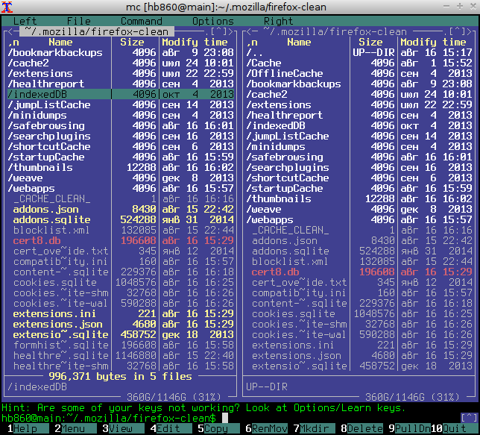Click the 6RenMov function key

click(x=267, y=428)
